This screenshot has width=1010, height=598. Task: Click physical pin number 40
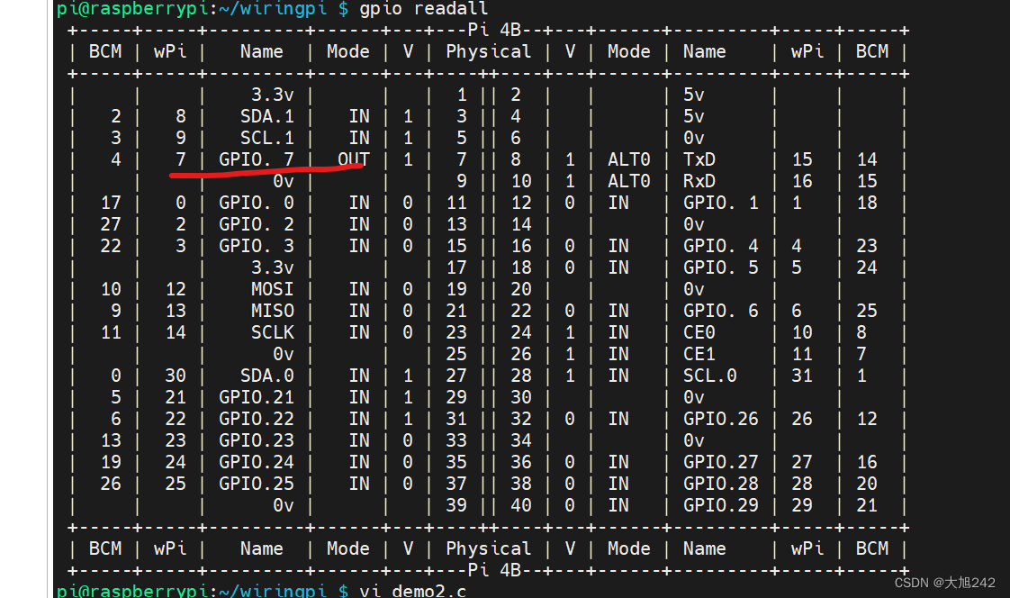tap(521, 505)
